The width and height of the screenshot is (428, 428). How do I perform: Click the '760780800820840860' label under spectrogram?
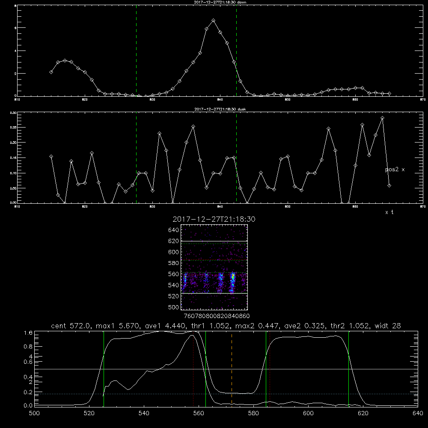click(217, 316)
